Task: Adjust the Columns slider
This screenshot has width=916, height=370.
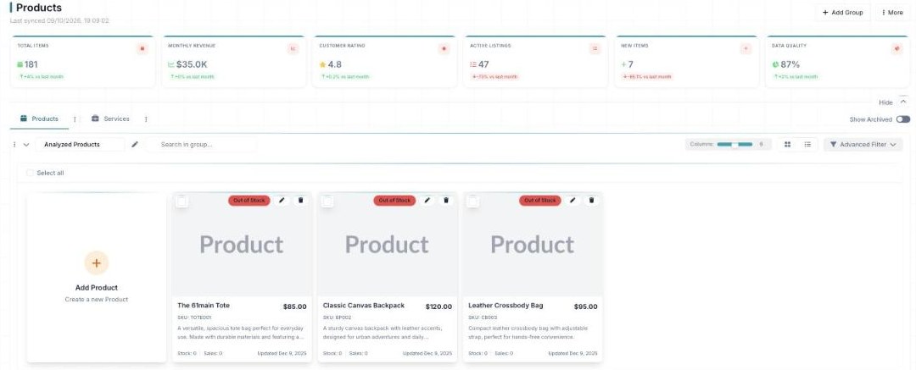Action: [x=734, y=144]
